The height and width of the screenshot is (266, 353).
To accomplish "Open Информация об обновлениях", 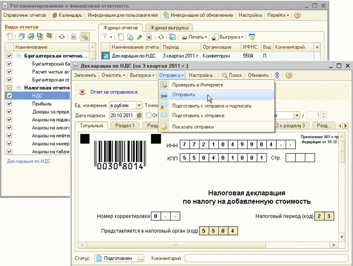I will pyautogui.click(x=198, y=15).
